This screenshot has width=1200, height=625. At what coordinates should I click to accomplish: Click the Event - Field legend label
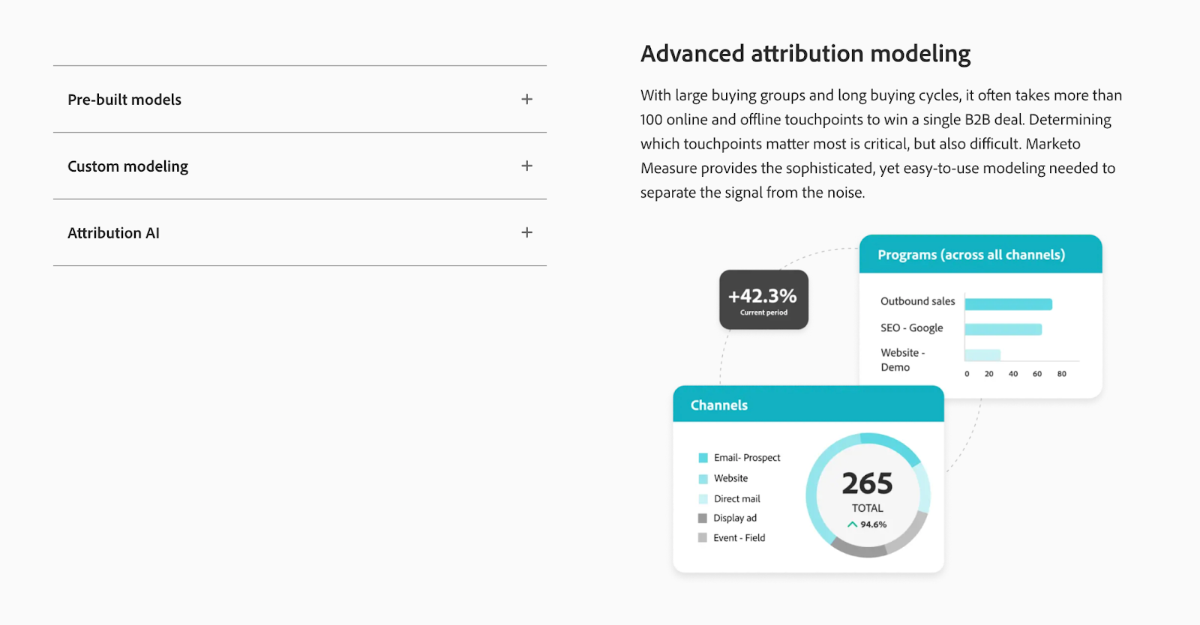739,537
